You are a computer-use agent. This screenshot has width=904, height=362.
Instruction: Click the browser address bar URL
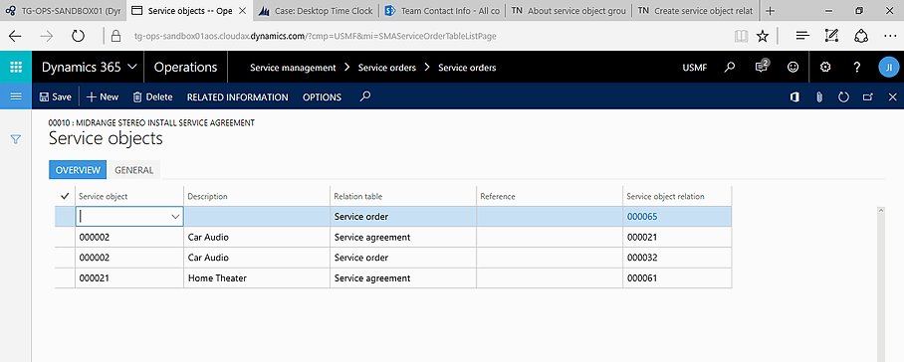[x=316, y=36]
